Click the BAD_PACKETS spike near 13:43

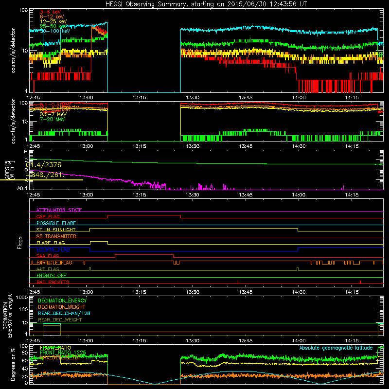coord(238,282)
